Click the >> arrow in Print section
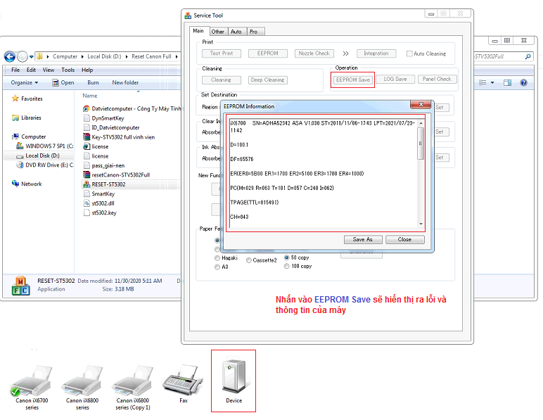 (x=345, y=53)
